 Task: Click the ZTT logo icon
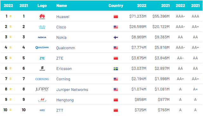click(x=42, y=110)
